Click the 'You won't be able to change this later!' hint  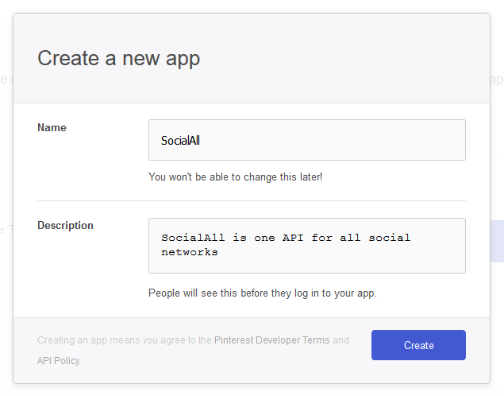click(235, 177)
